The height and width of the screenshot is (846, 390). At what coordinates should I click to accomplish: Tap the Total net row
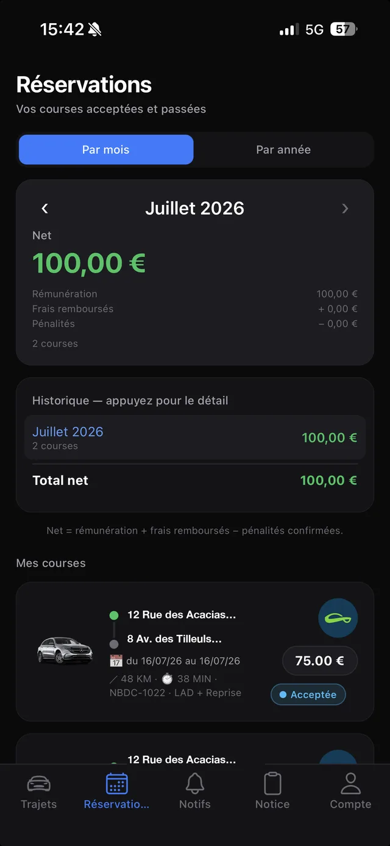[x=195, y=481]
